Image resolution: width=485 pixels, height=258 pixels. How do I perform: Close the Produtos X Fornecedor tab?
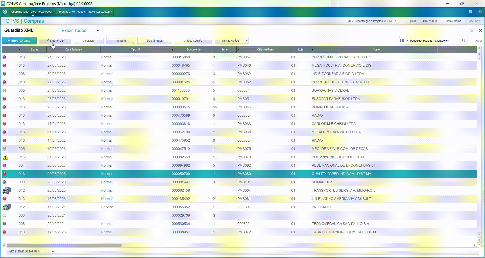point(112,11)
